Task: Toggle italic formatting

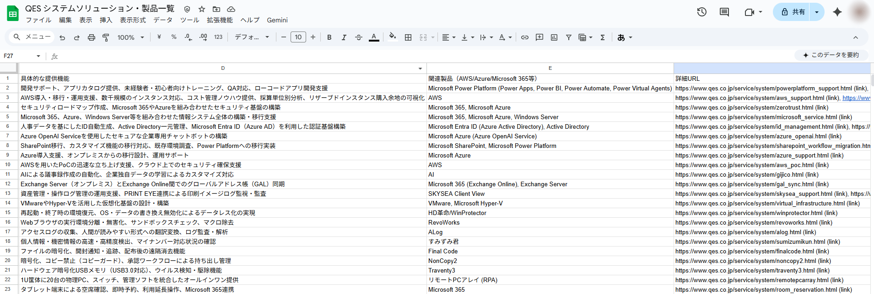Action: 344,37
